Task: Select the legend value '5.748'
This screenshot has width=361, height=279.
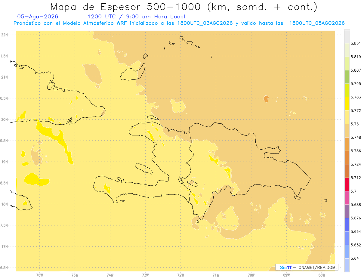Action: coord(356,137)
